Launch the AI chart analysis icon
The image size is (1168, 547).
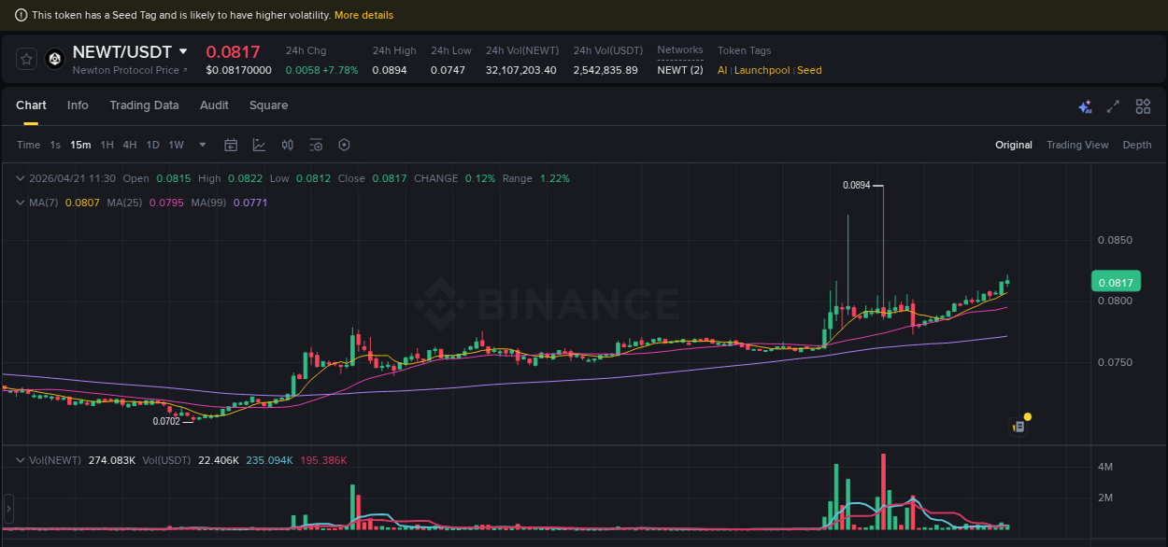coord(1085,106)
